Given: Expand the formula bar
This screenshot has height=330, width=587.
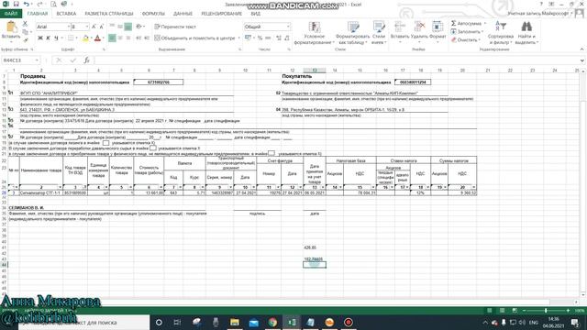Looking at the screenshot, I should 581,60.
